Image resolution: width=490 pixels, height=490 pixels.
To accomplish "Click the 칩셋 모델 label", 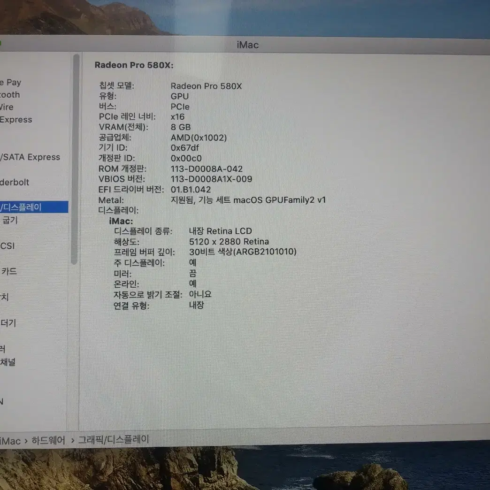I will click(x=116, y=85).
